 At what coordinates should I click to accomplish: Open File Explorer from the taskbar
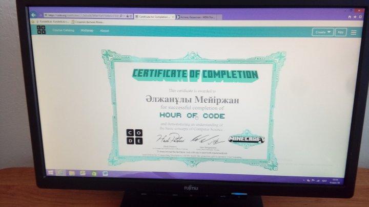[x=72, y=173]
